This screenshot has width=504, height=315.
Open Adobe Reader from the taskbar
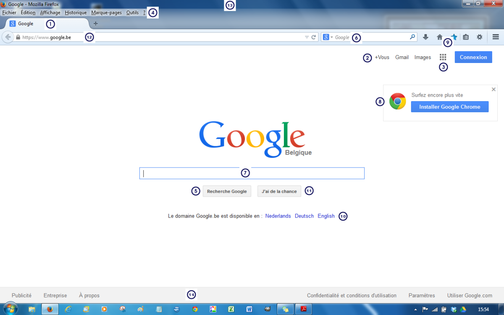304,309
